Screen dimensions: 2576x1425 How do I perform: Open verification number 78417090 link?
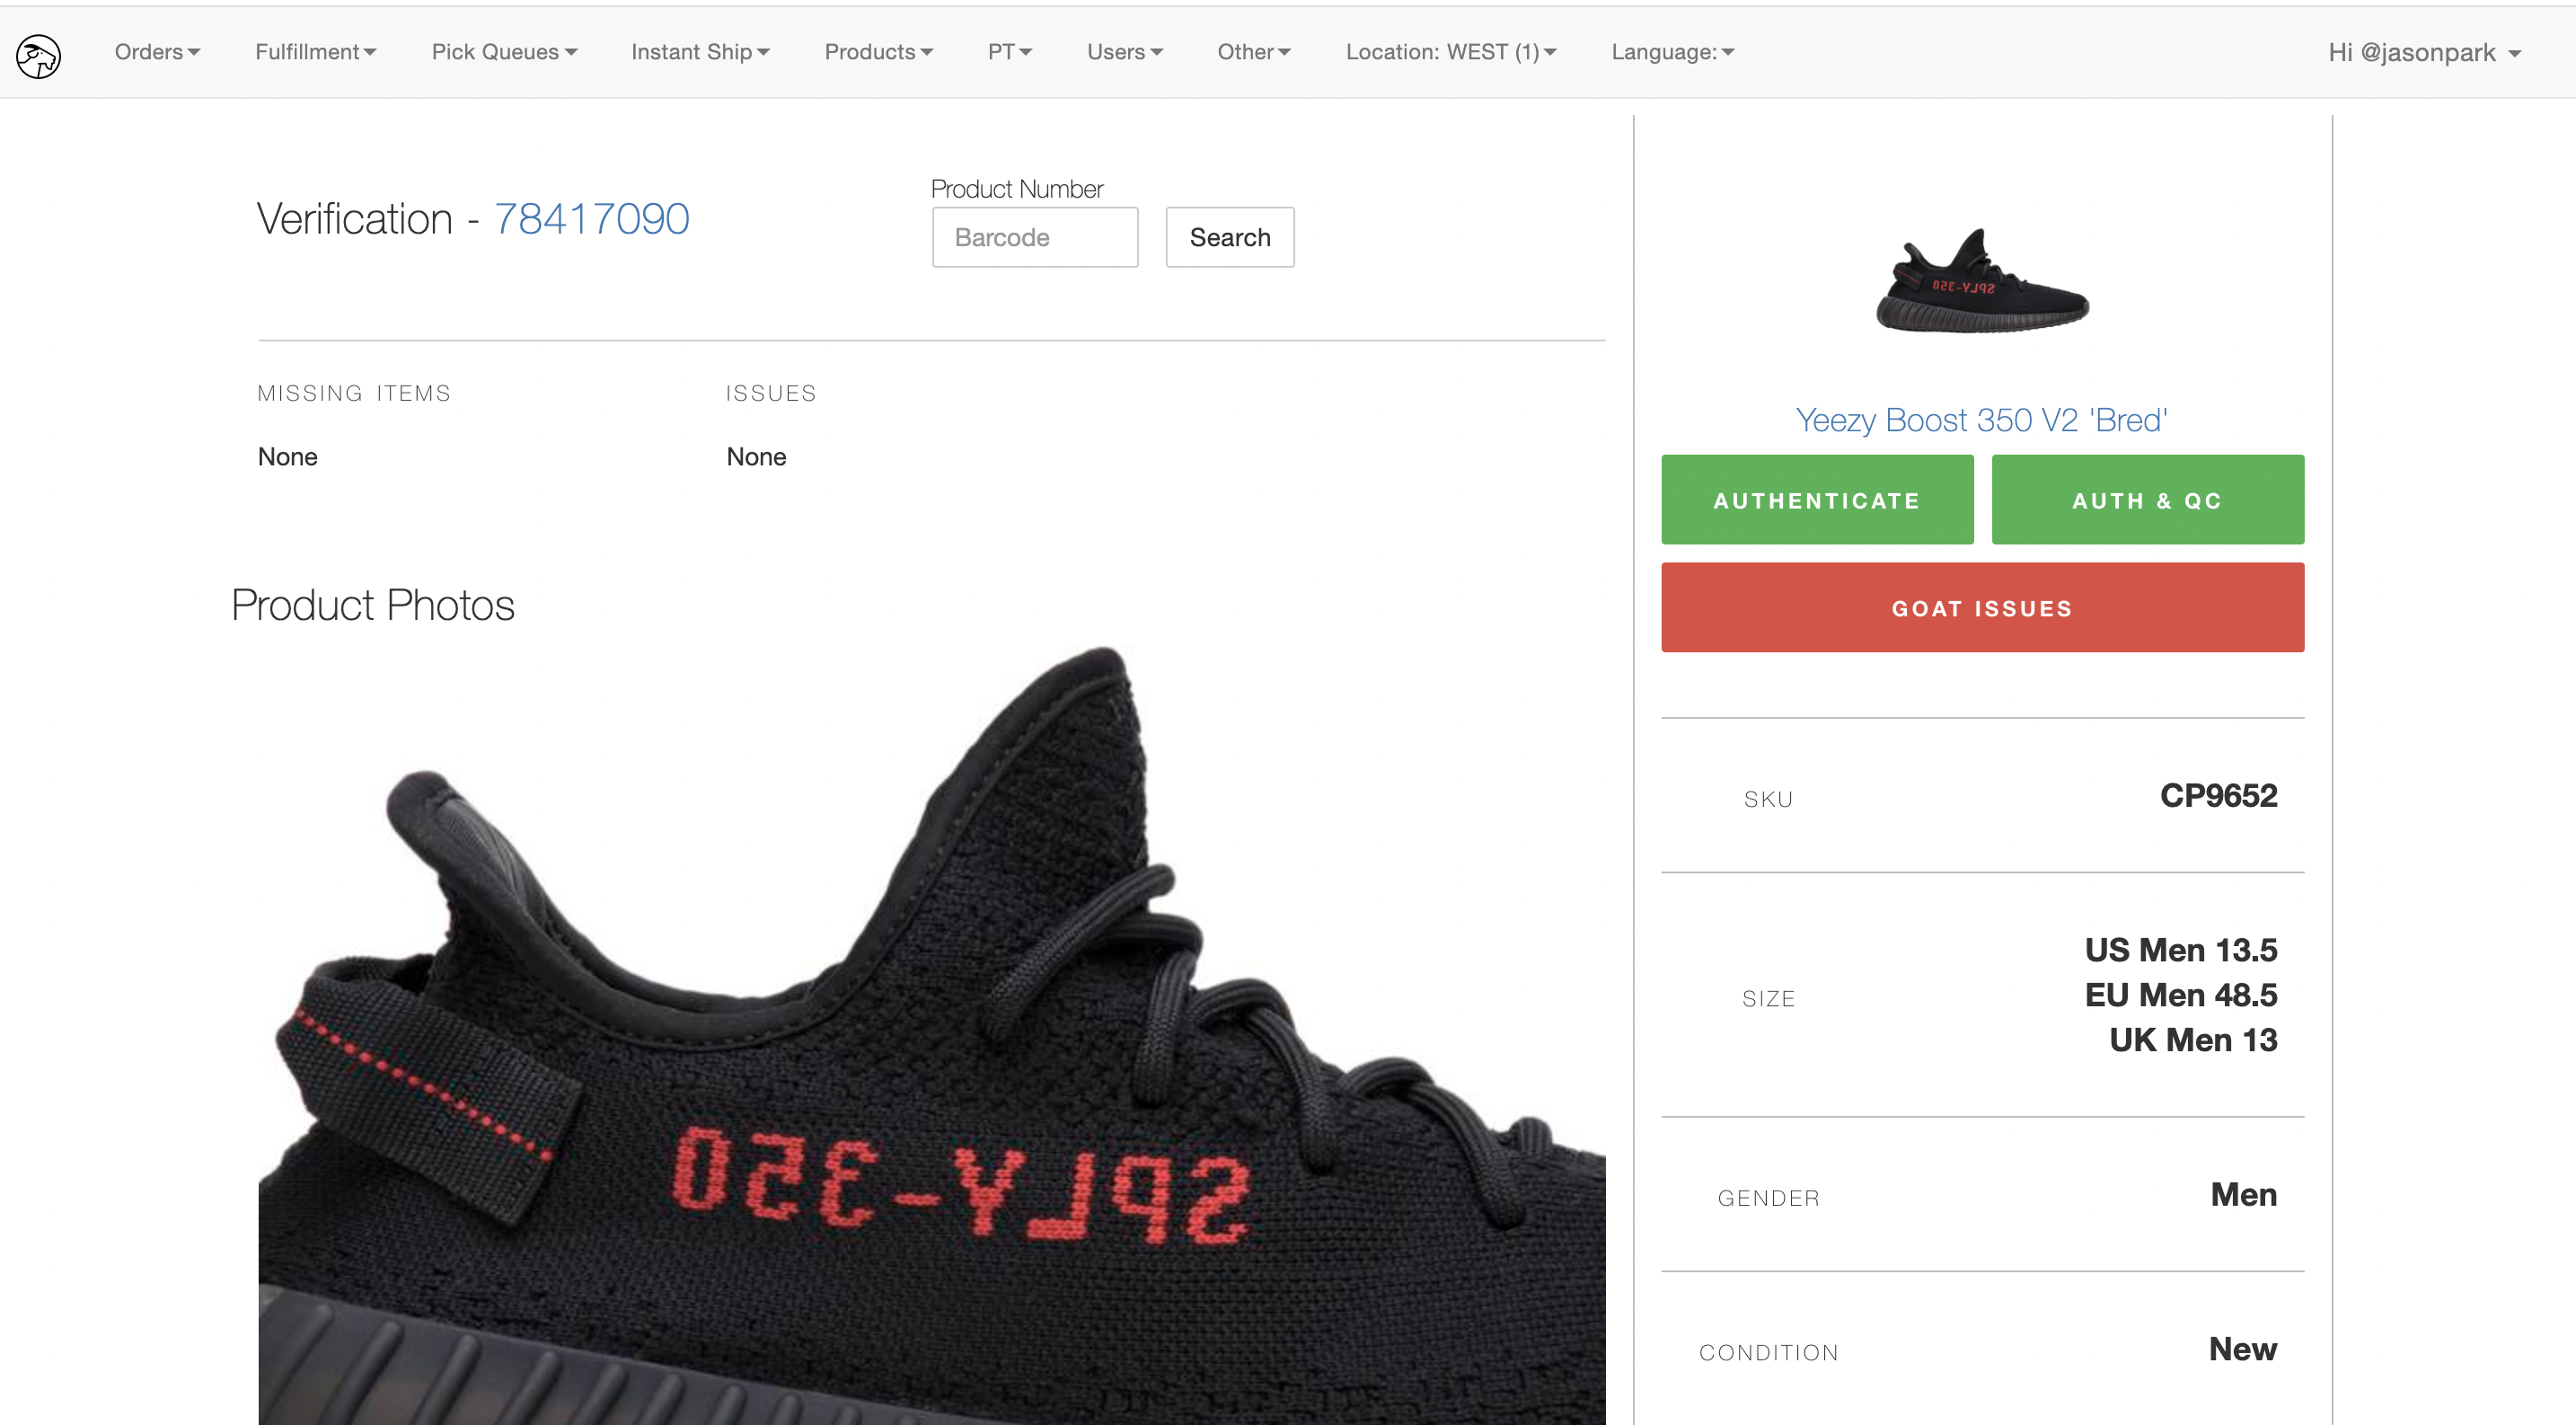[x=591, y=219]
